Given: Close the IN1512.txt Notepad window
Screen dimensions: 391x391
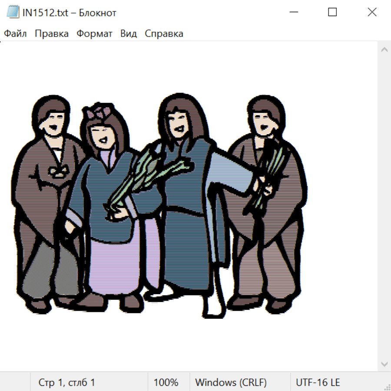Looking at the screenshot, I should (x=372, y=12).
